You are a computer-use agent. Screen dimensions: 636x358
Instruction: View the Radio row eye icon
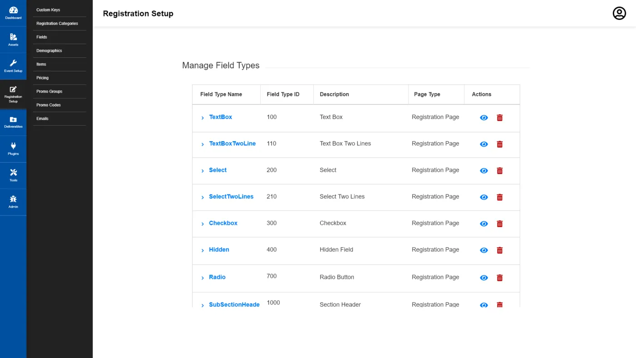(x=484, y=278)
